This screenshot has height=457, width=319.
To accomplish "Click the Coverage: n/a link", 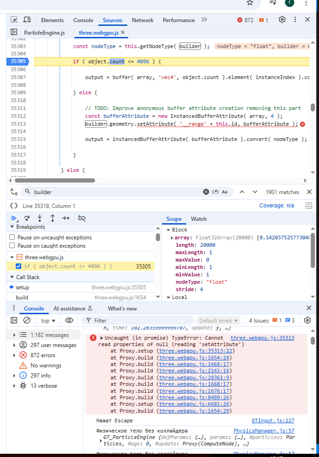I will [x=277, y=206].
